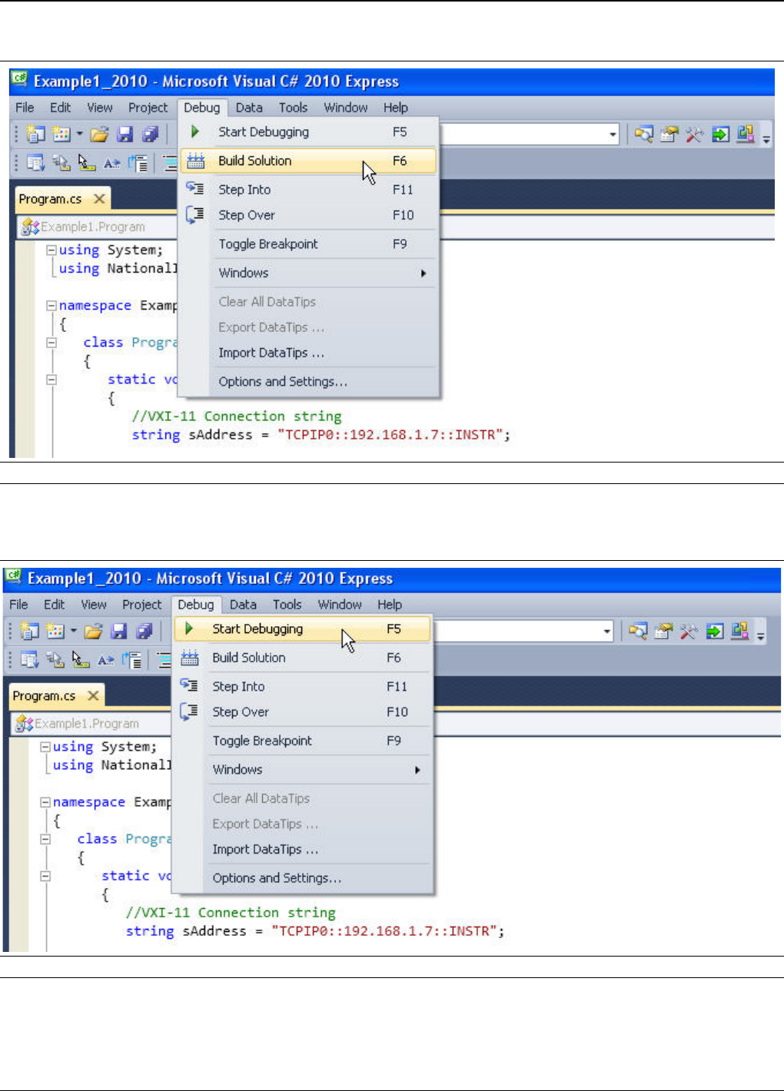This screenshot has height=1091, width=784.
Task: Collapse the namespace block in upper screenshot
Action: point(51,305)
